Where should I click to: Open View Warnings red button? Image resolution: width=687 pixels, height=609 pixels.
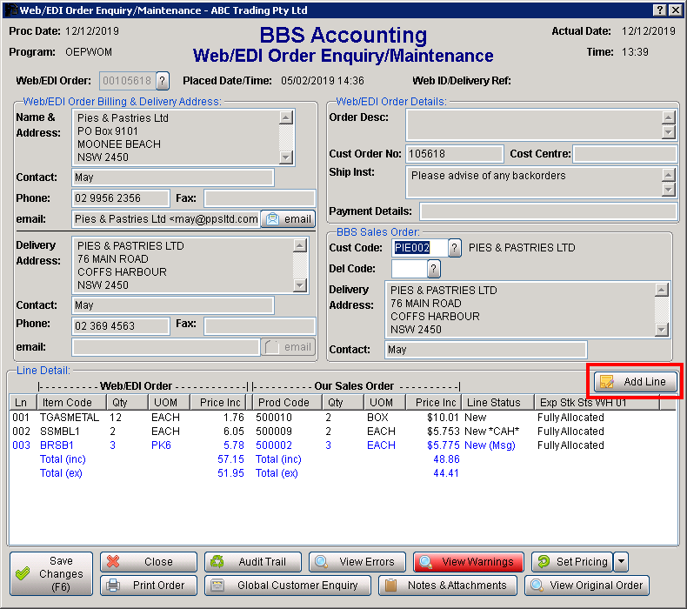coord(468,562)
